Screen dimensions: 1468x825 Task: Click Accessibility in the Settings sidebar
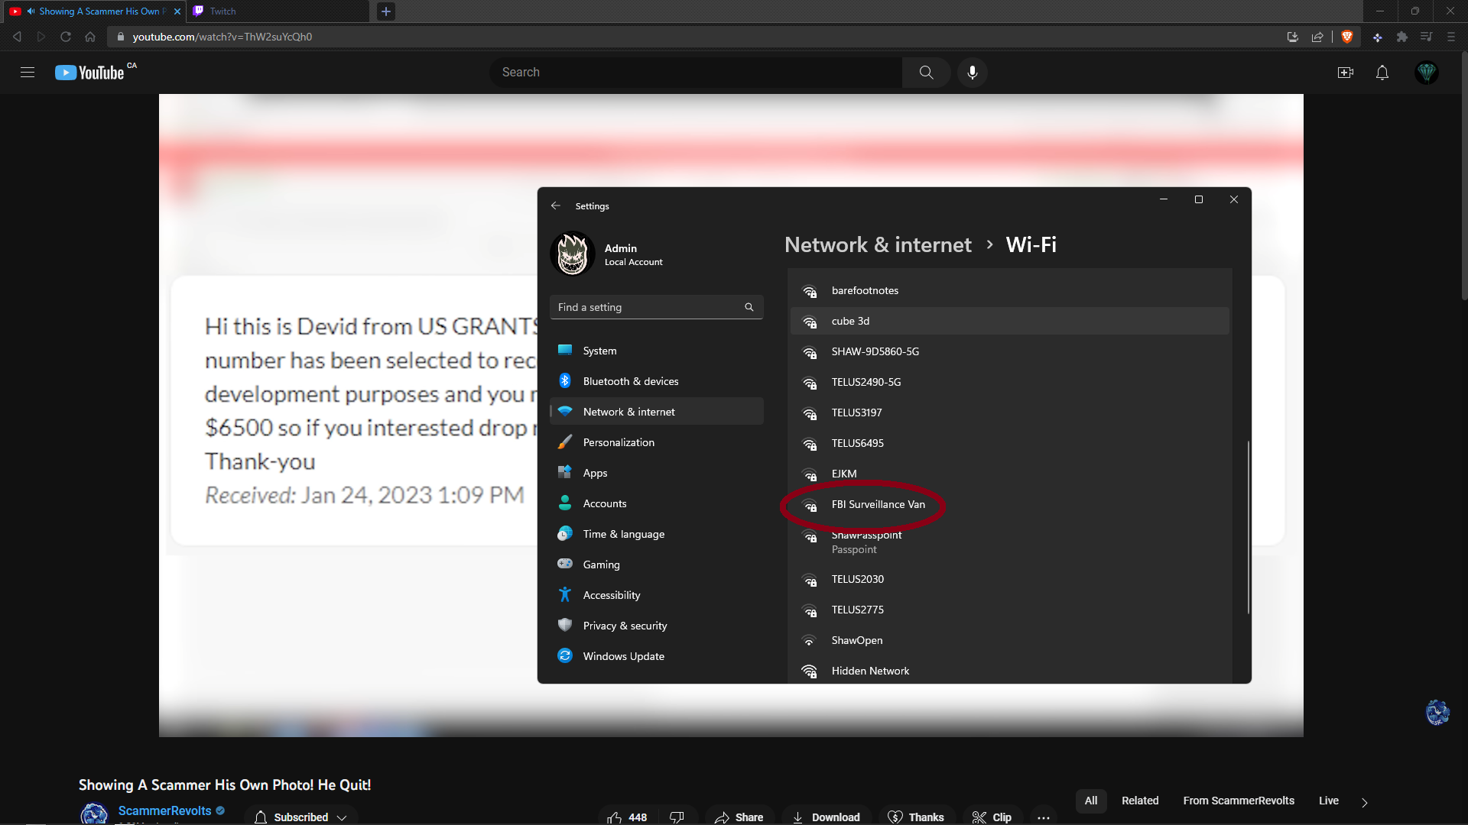[657, 595]
